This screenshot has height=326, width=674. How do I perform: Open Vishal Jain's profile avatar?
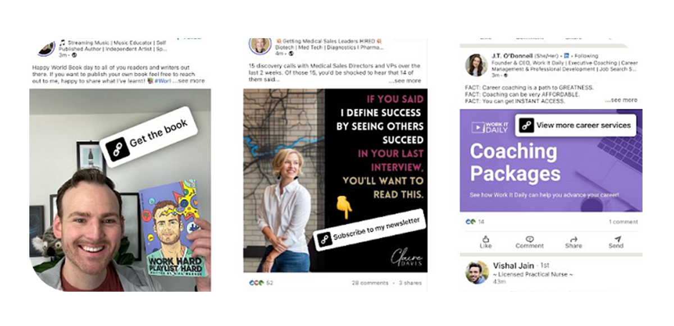click(476, 272)
